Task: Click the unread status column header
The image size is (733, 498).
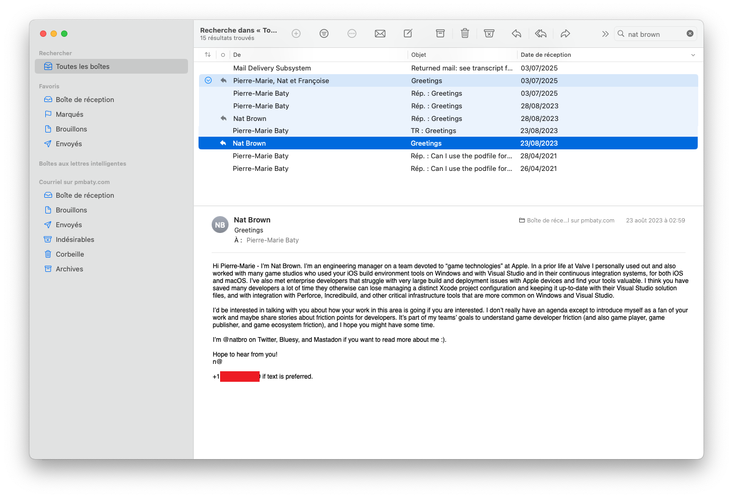Action: click(x=223, y=55)
